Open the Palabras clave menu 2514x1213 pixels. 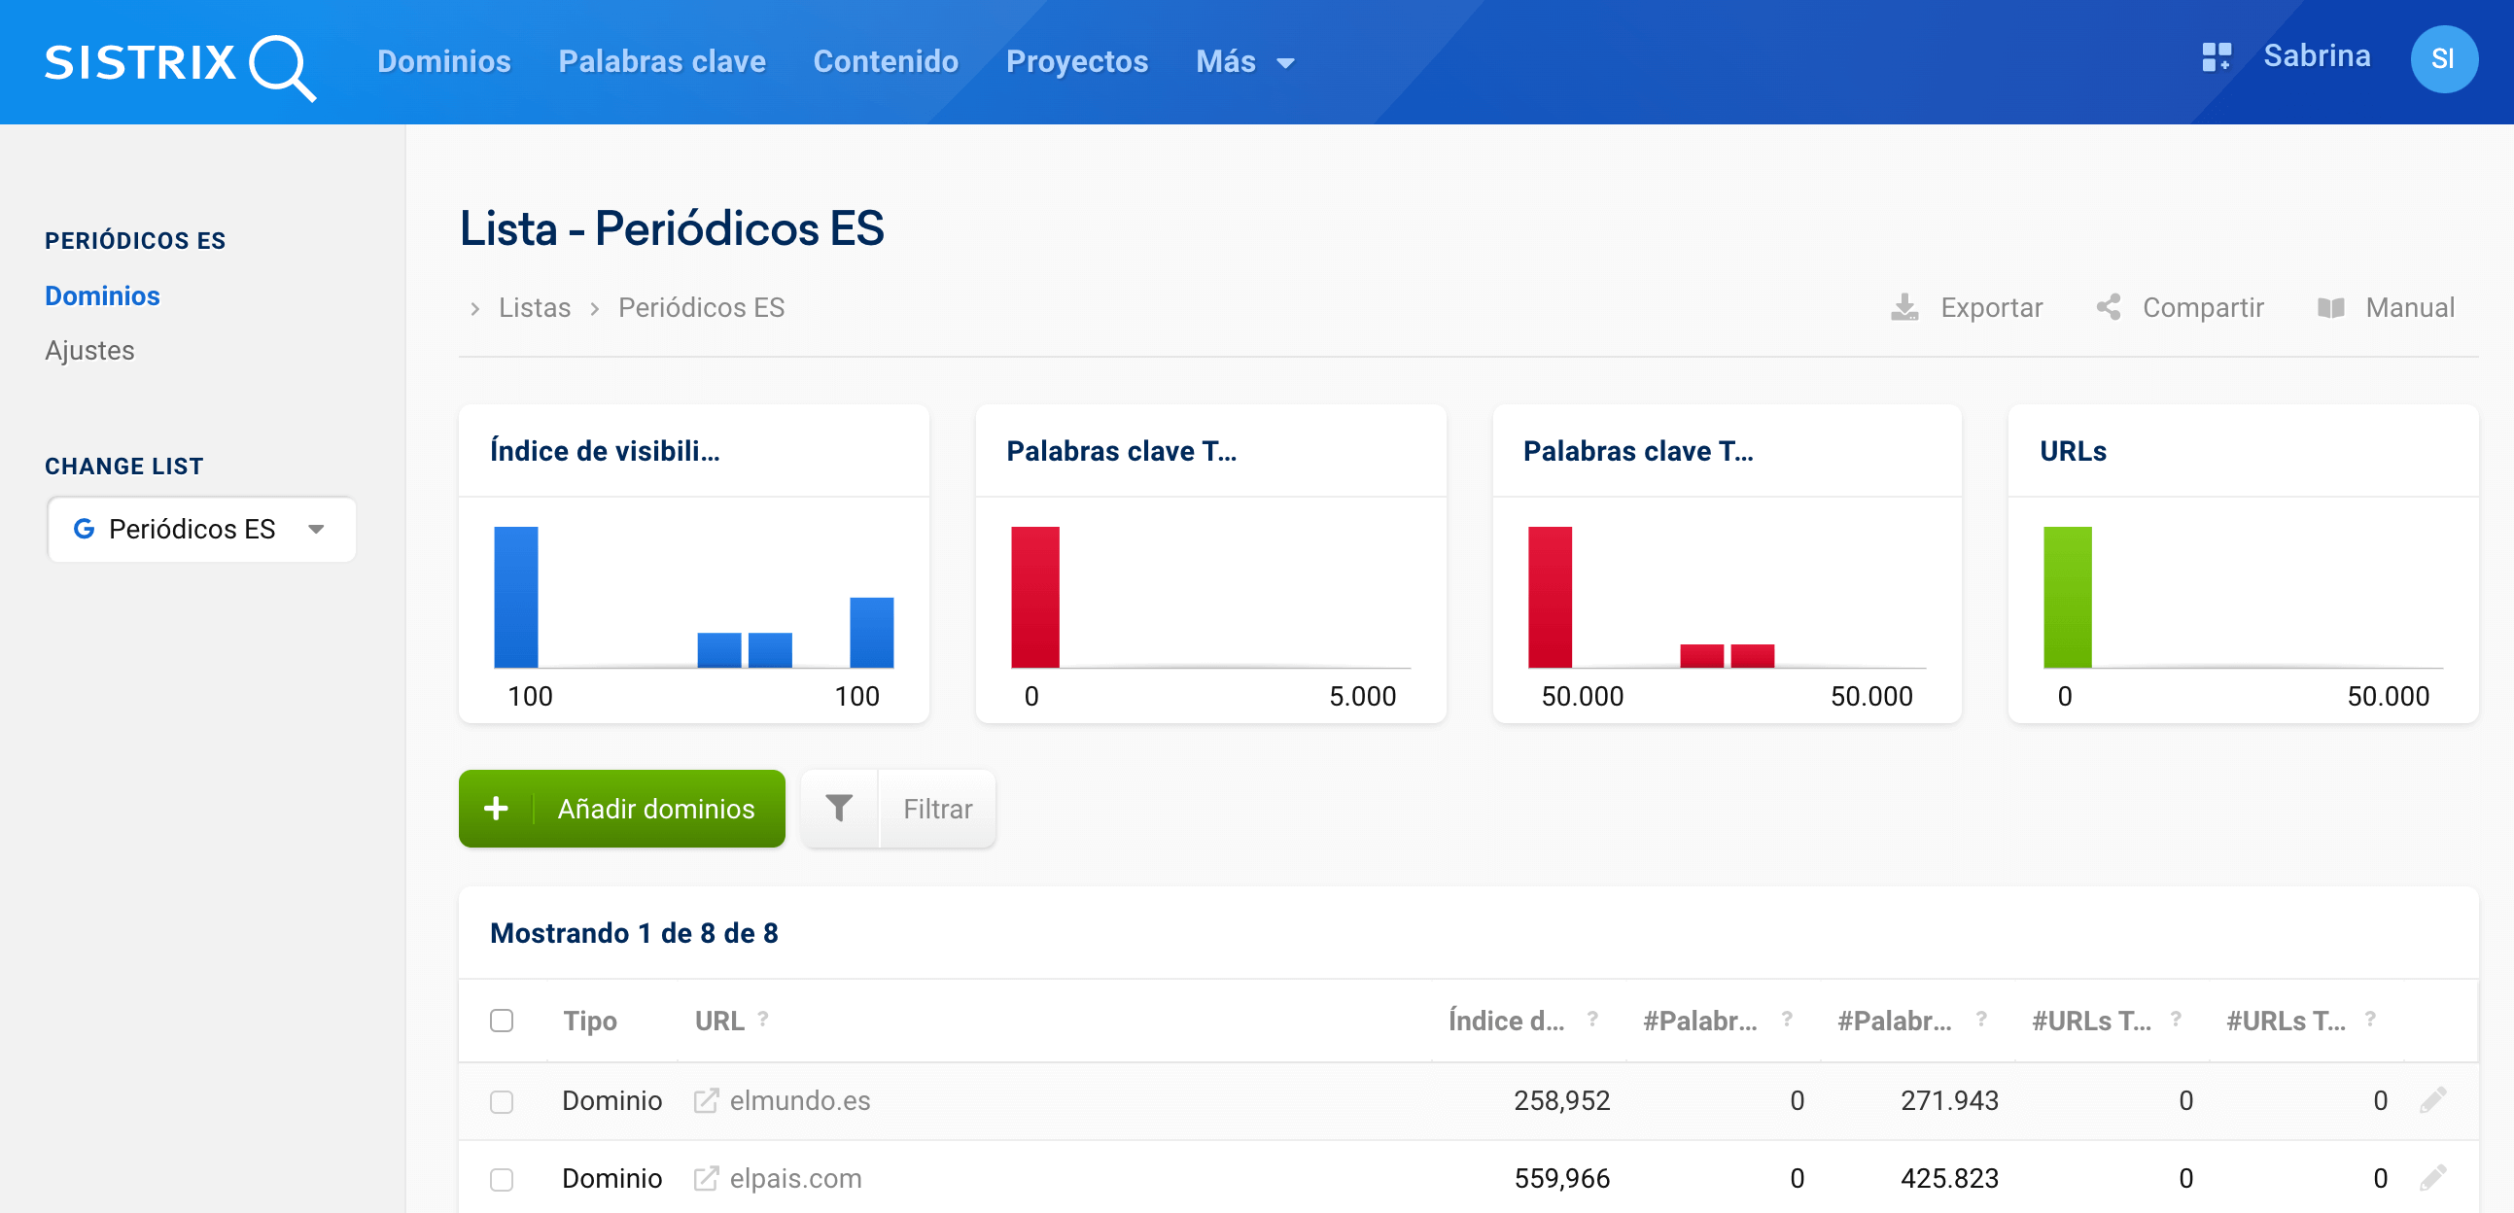(x=662, y=62)
